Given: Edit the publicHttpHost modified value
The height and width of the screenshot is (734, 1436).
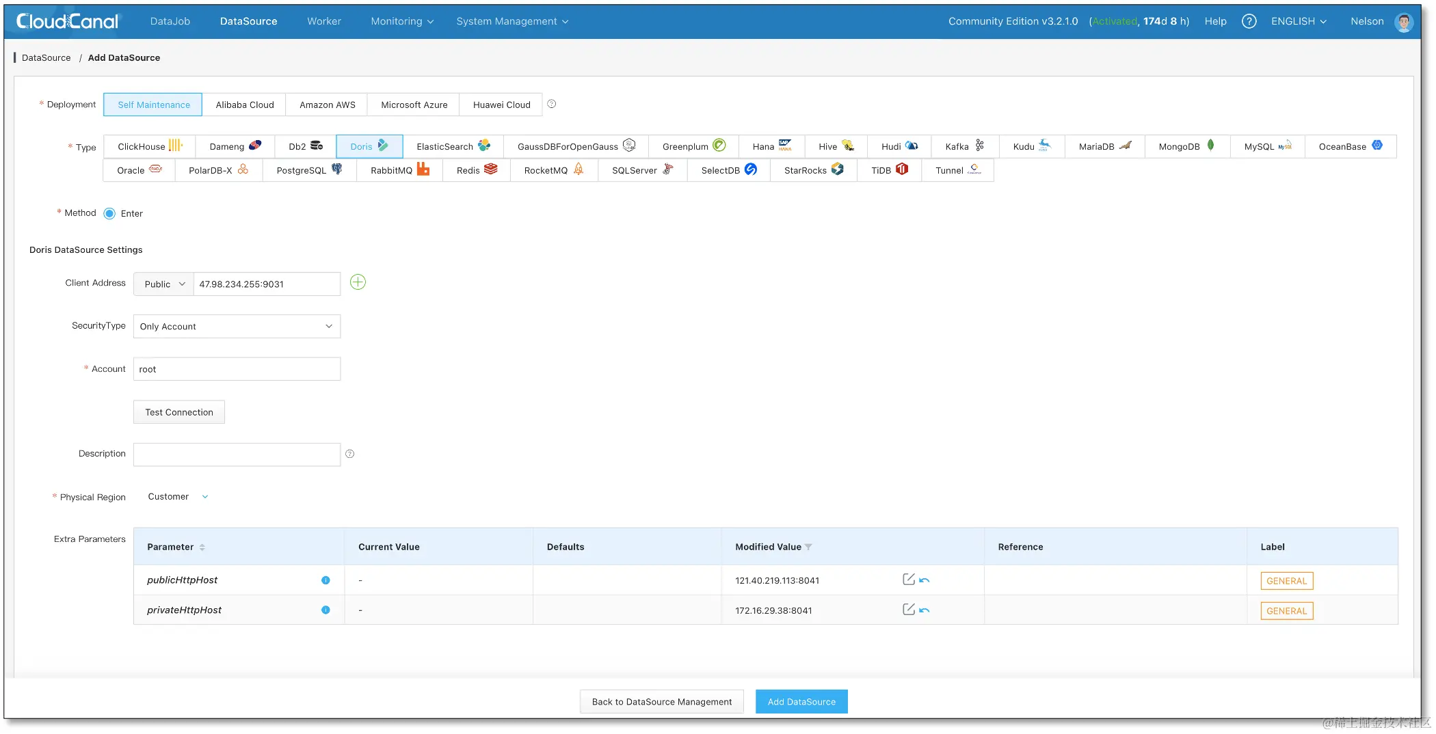Looking at the screenshot, I should click(x=909, y=580).
